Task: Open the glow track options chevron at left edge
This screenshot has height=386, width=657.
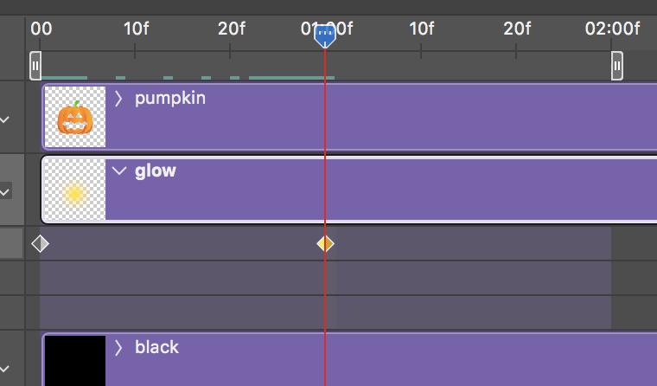Action: pyautogui.click(x=5, y=193)
